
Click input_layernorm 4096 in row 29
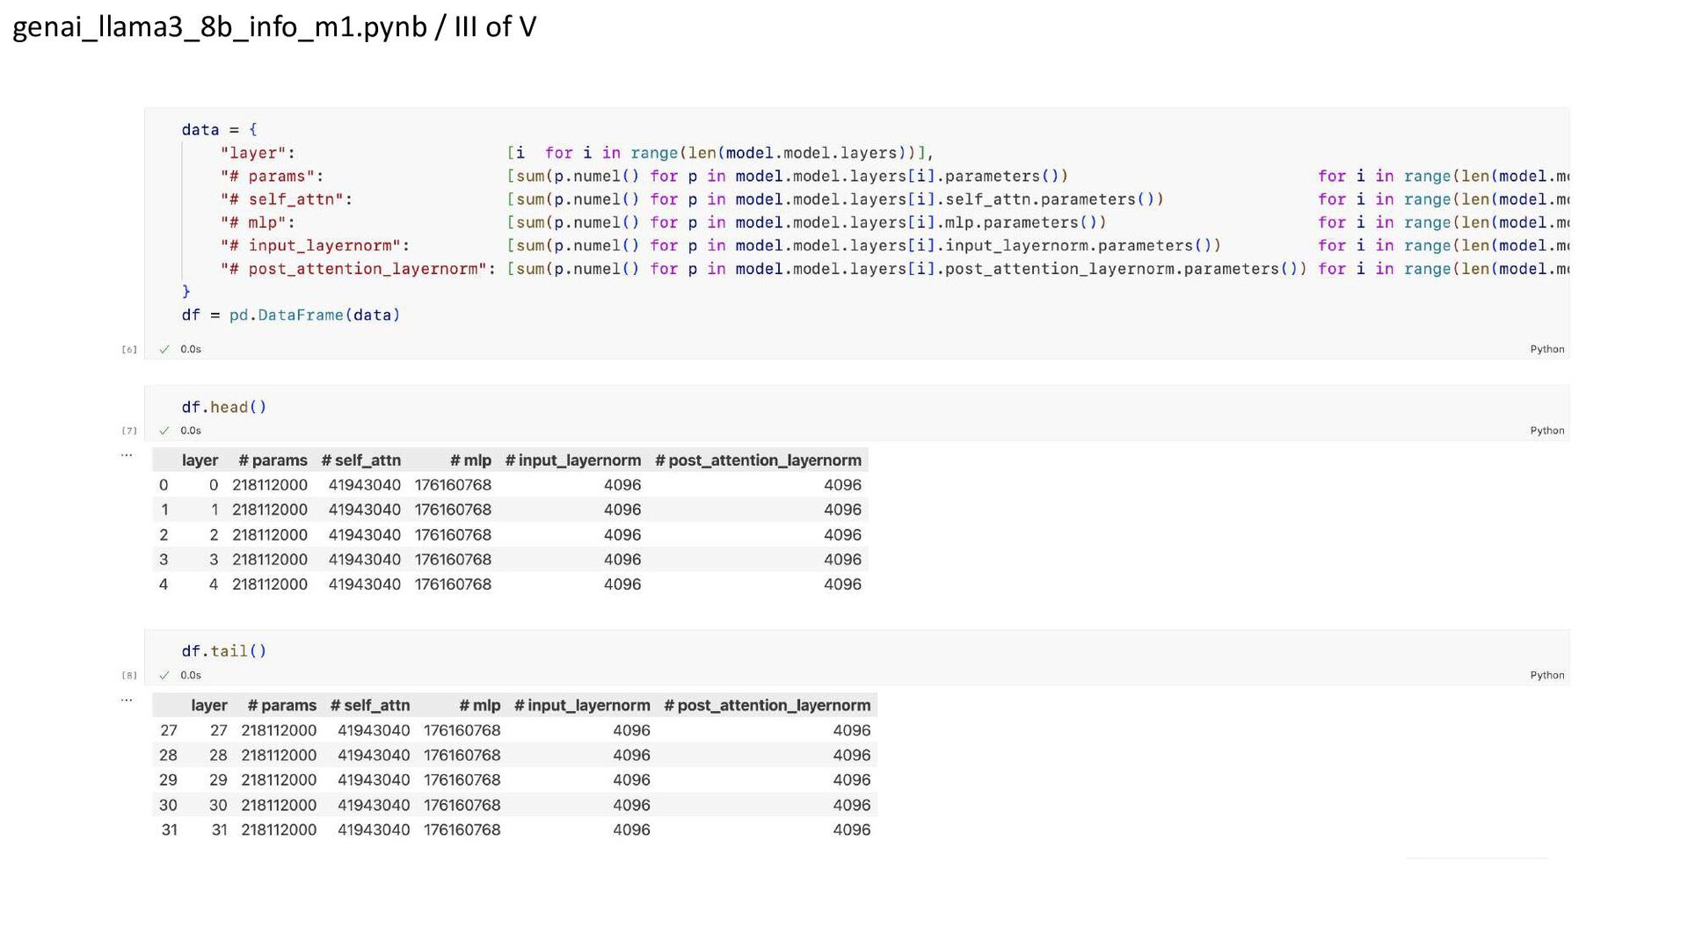pyautogui.click(x=631, y=780)
